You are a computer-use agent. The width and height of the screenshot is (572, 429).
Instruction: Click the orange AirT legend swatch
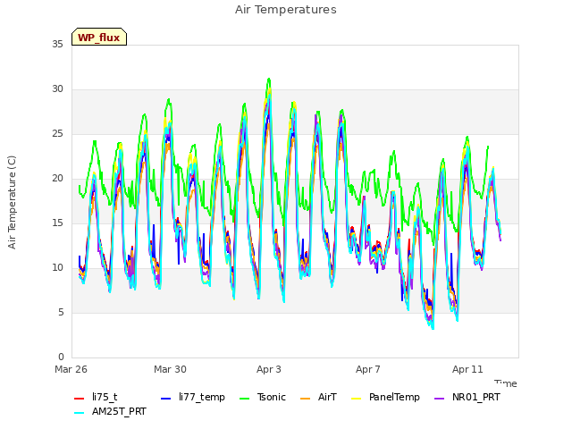coord(305,399)
